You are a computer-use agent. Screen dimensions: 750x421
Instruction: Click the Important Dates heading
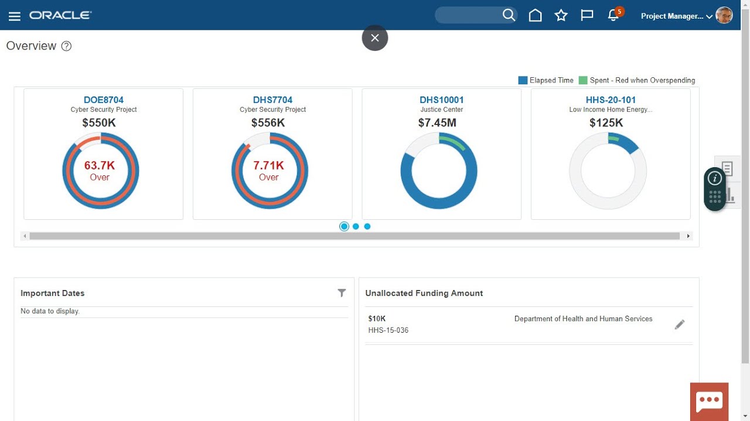[52, 293]
